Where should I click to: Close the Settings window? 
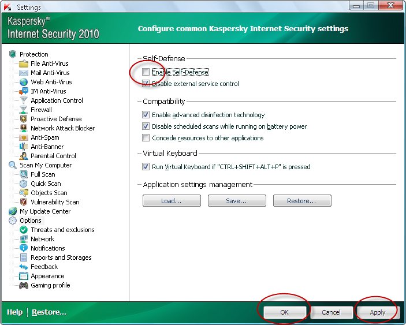(x=391, y=5)
